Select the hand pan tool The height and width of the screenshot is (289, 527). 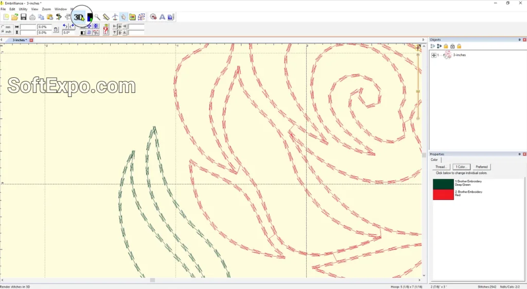tap(124, 17)
